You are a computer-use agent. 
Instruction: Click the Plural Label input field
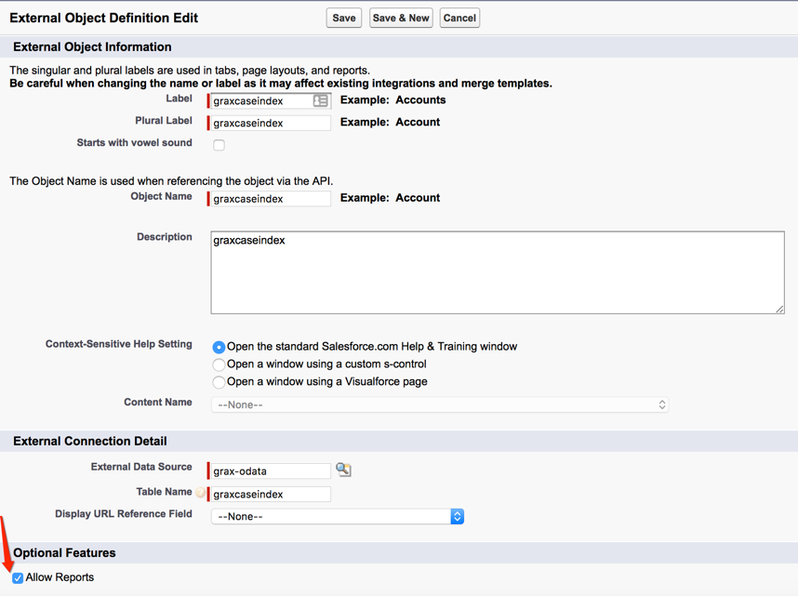270,123
